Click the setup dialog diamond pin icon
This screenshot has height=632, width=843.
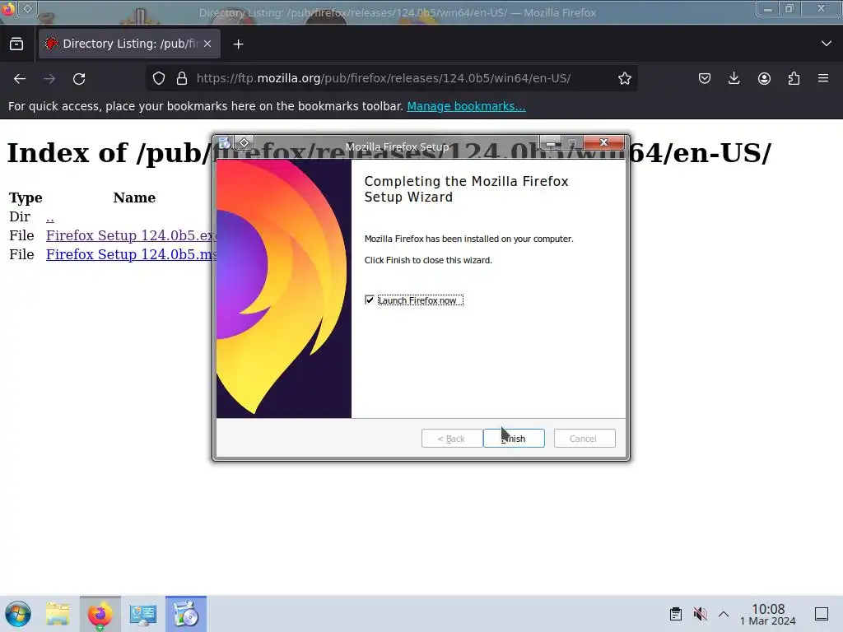click(244, 143)
